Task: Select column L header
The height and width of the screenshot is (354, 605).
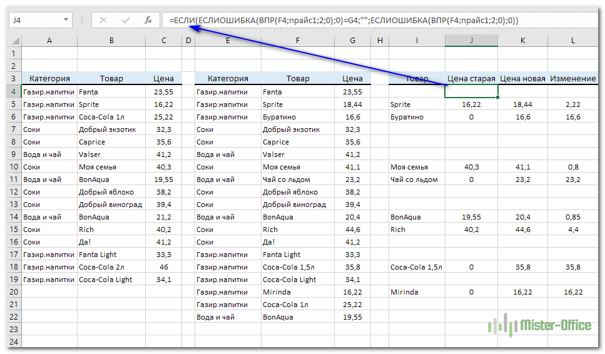Action: click(572, 41)
